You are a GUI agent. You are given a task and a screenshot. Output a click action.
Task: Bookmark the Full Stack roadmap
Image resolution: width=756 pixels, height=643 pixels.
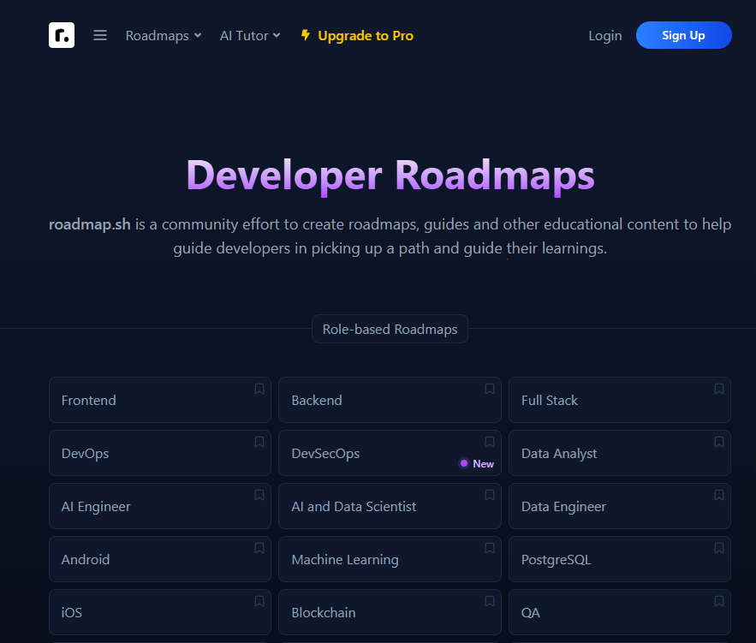click(x=719, y=389)
